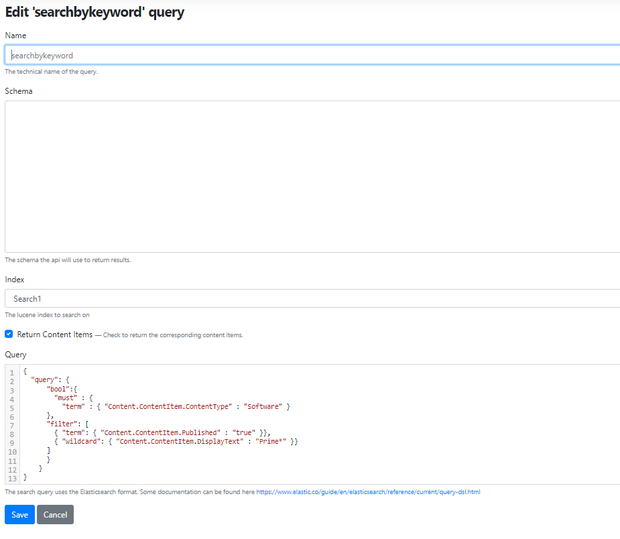Click the Edit 'searchbykeyword' query heading

[95, 12]
